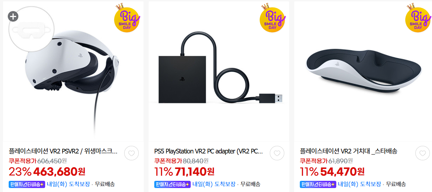Open the 플레이스테이션 VR2 PSVR2 product title
Screen dimensions: 432x192
coord(63,151)
